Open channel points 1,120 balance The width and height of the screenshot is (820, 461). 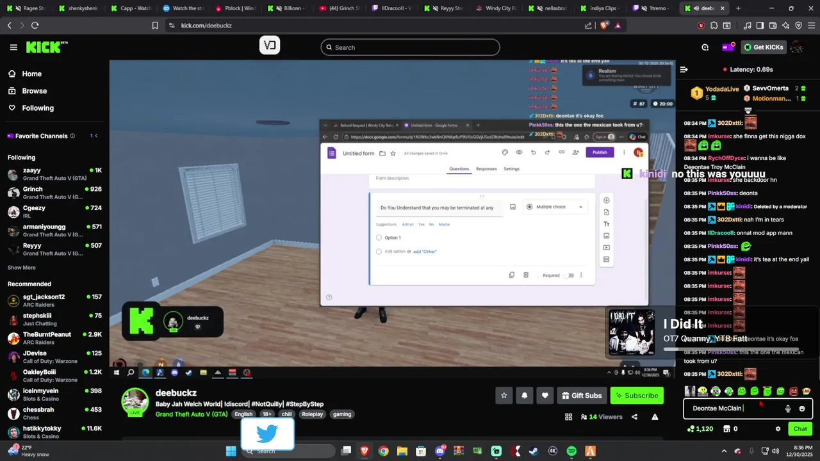coord(700,429)
